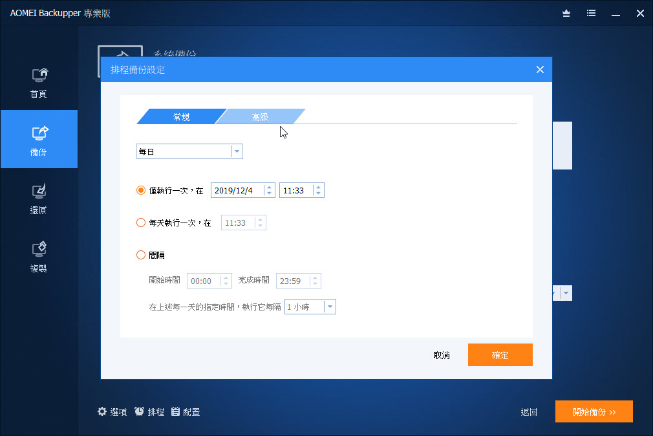653x436 pixels.
Task: Click the spinner of the daily time field
Action: point(261,223)
